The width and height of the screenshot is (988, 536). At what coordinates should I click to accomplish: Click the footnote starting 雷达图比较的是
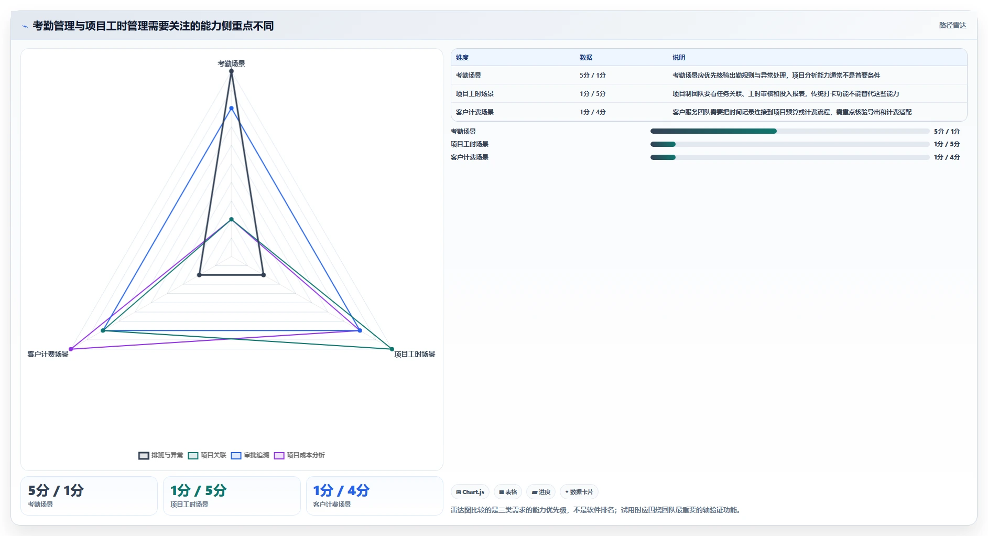[x=596, y=510]
